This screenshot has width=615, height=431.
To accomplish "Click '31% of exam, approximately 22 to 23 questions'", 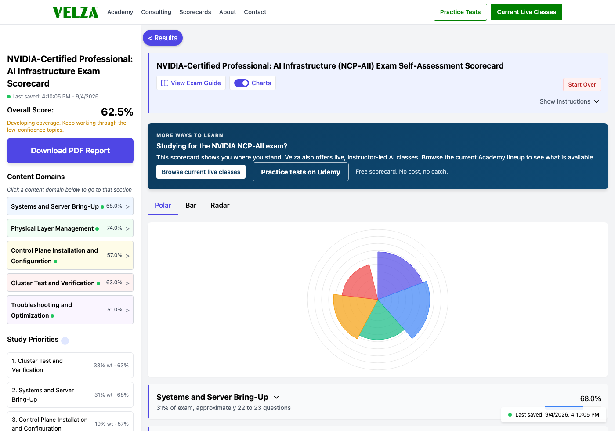I will [x=224, y=408].
